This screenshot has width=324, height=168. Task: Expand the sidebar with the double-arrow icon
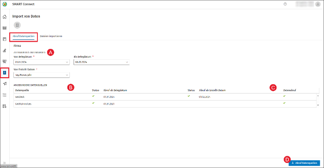pos(4,163)
